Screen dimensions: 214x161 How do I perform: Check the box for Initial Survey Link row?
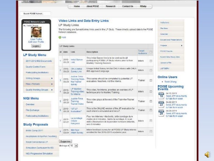pyautogui.click(x=151, y=61)
